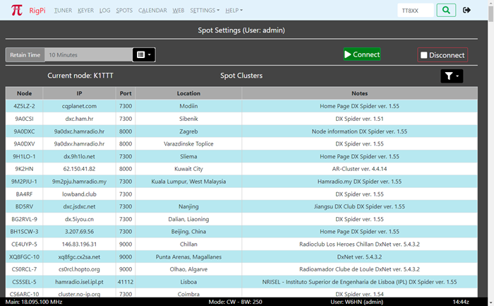Click the green search magnifier button
494x306 pixels.
click(x=446, y=10)
